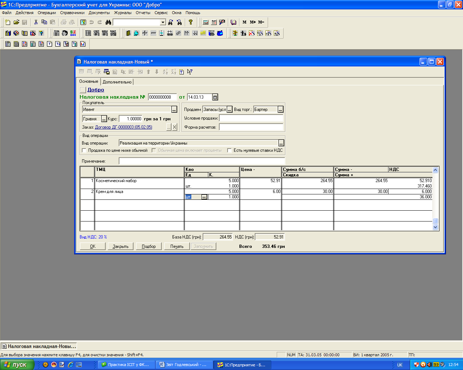The height and width of the screenshot is (370, 463).
Task: Click the Copy icon in toolbar
Action: pyautogui.click(x=44, y=22)
